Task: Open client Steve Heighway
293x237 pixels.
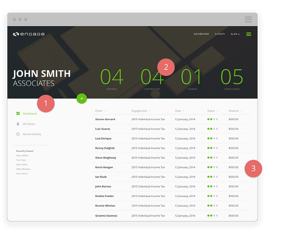Action: tap(106, 158)
